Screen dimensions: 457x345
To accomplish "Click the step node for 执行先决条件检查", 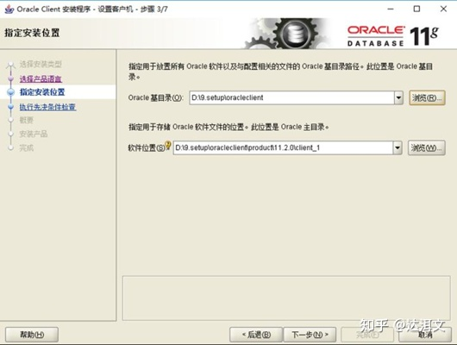I will coord(11,107).
